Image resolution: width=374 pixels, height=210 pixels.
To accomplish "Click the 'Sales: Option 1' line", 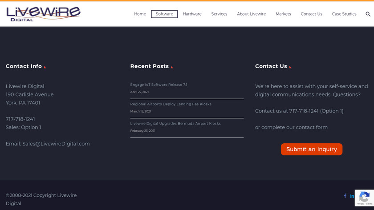I will point(23,127).
